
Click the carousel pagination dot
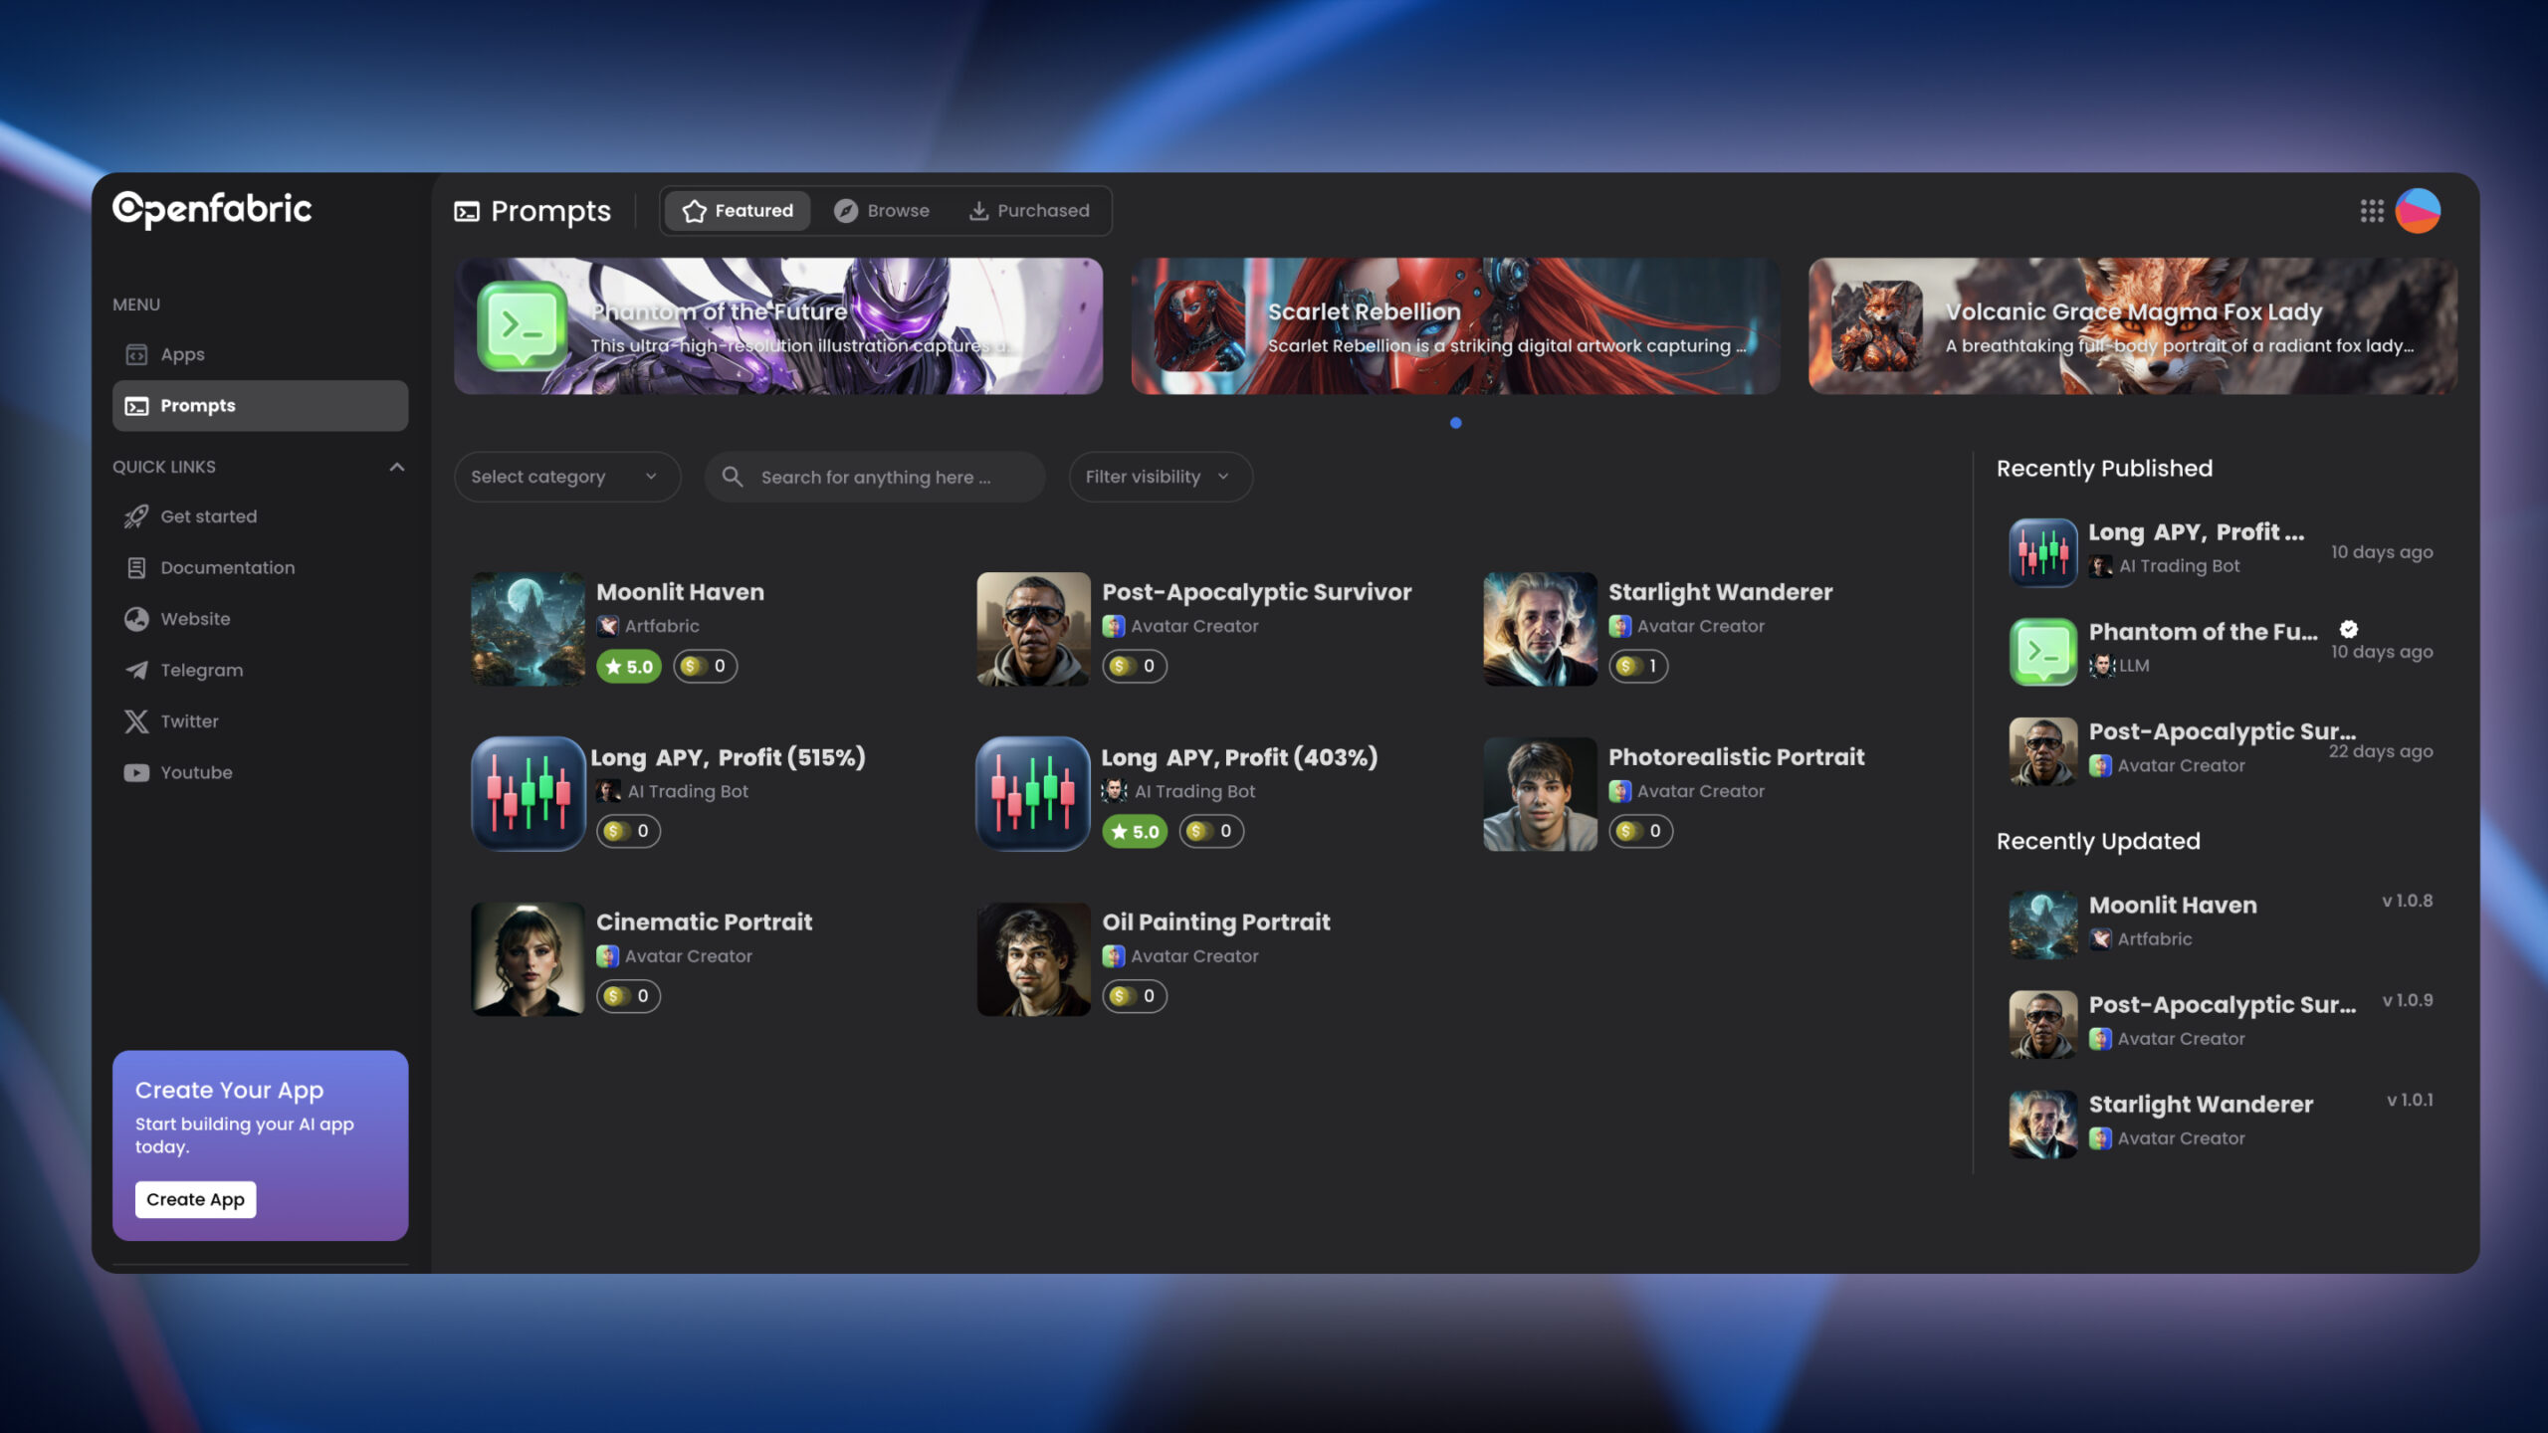click(1455, 423)
